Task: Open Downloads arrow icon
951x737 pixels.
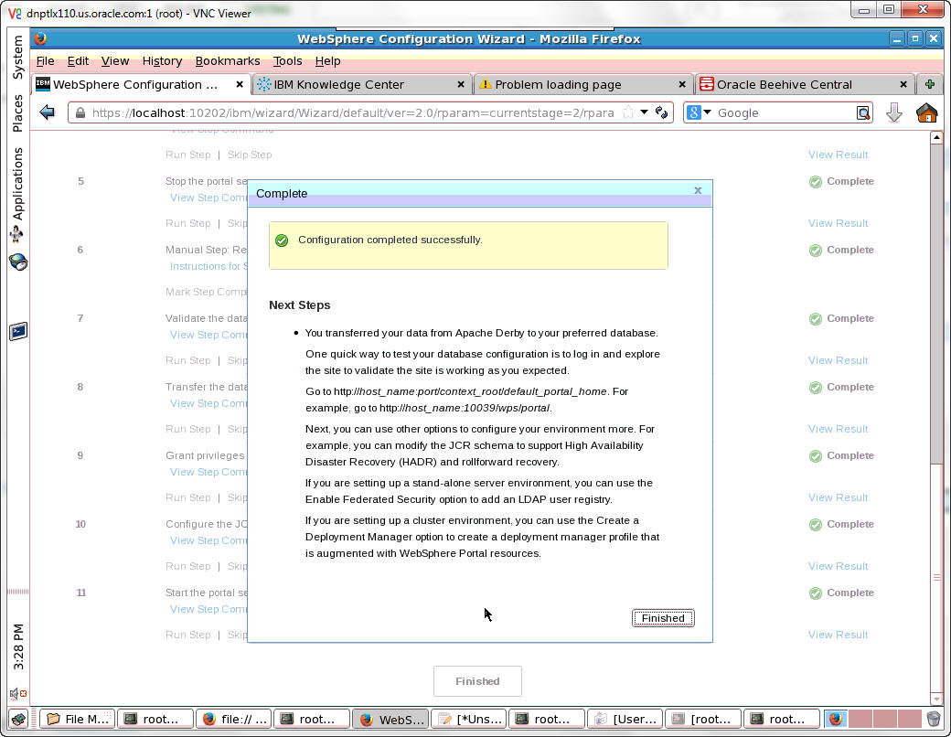Action: 894,112
